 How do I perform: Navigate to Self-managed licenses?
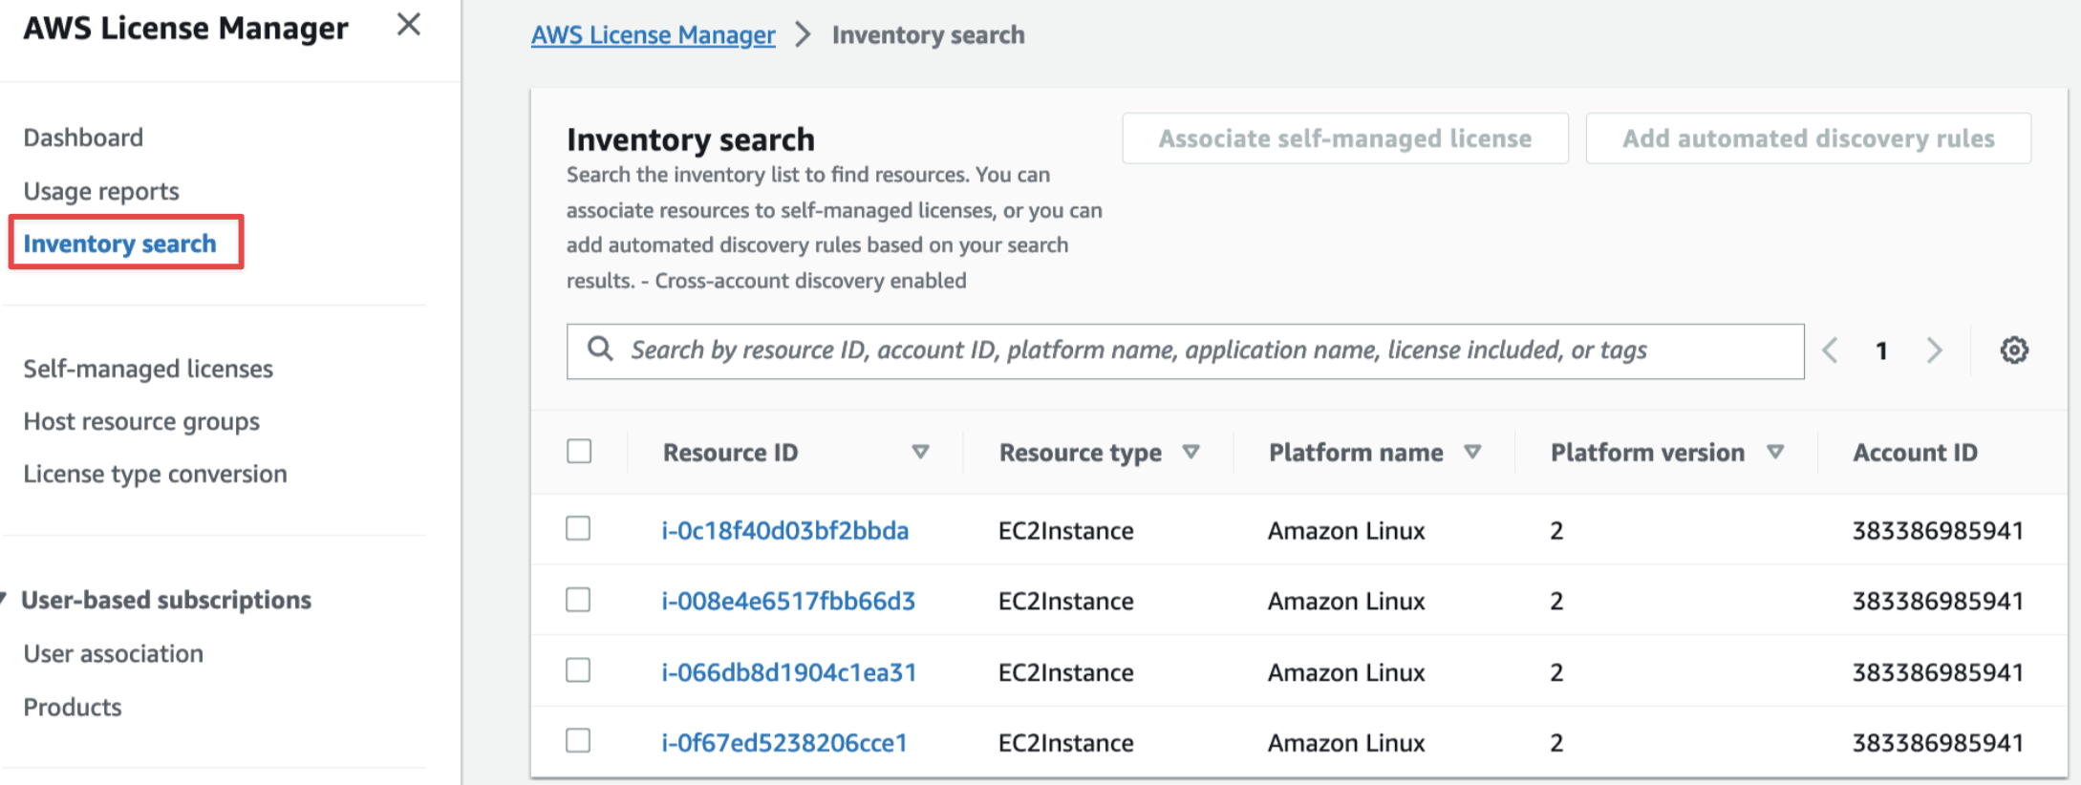coord(148,369)
